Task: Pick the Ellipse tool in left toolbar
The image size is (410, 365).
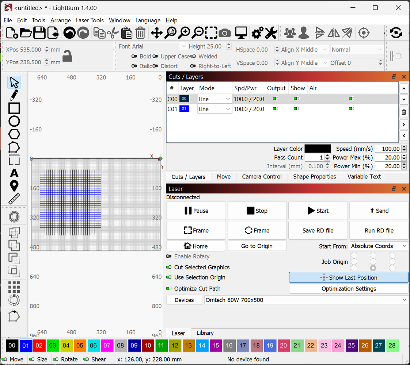Action: coord(14,121)
